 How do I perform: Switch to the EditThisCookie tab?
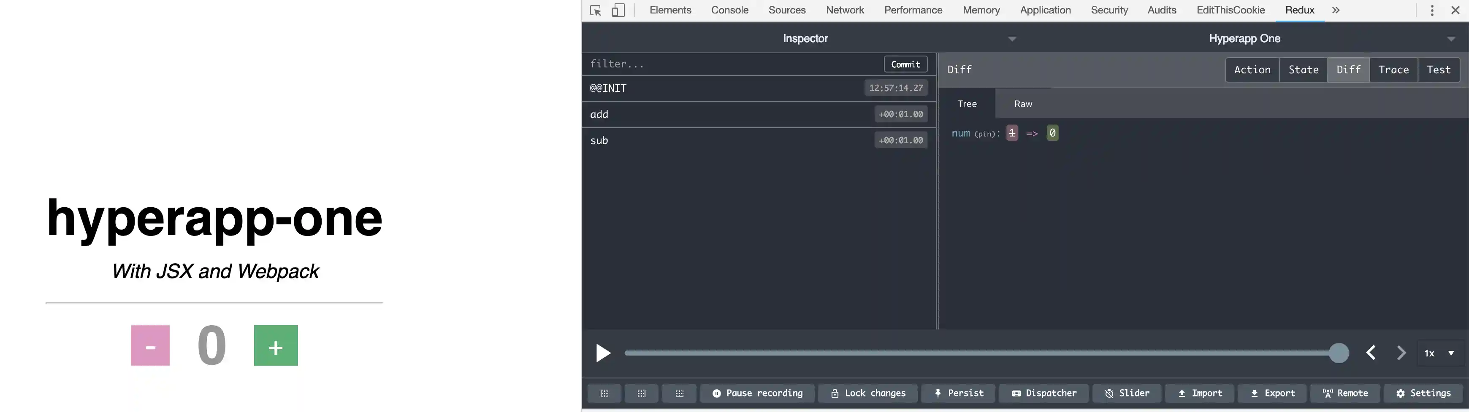coord(1230,10)
